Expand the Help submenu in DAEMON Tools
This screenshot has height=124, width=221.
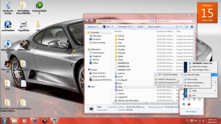click(203, 91)
